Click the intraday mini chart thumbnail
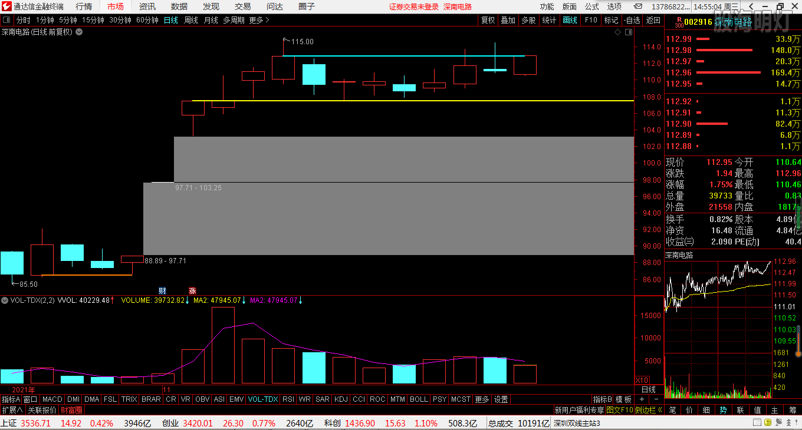 click(x=718, y=330)
